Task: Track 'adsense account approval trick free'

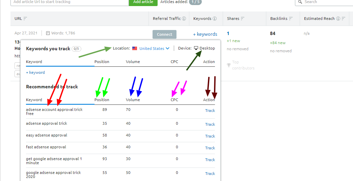Action: (210, 111)
